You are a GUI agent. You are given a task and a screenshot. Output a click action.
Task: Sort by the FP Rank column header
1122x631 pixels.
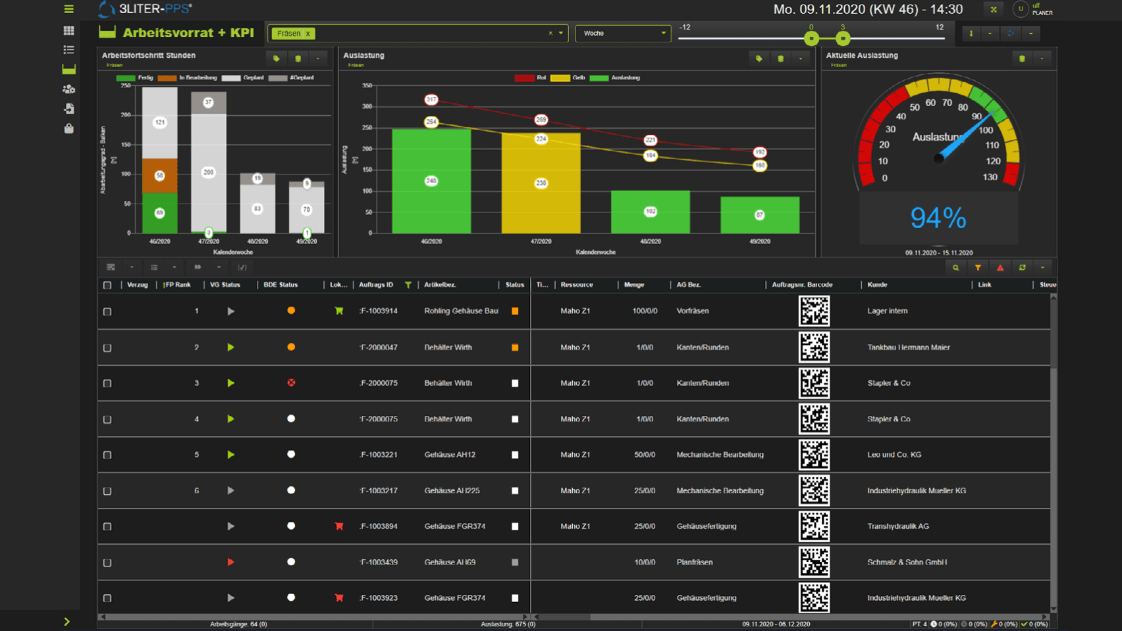coord(178,285)
